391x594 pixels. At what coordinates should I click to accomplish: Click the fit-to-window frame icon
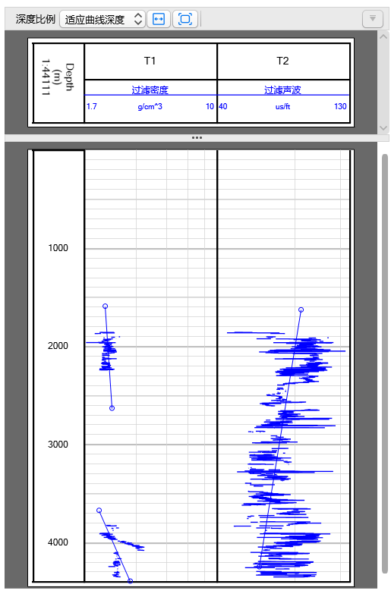185,18
